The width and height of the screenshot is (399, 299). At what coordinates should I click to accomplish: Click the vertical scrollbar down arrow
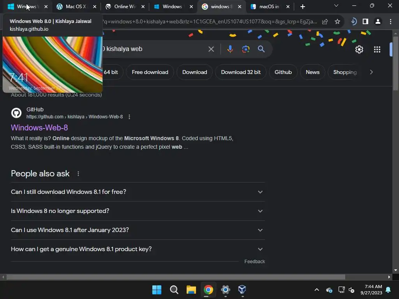point(395,270)
